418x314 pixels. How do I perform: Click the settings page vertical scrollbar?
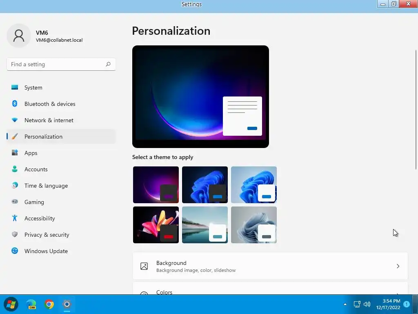point(416,110)
